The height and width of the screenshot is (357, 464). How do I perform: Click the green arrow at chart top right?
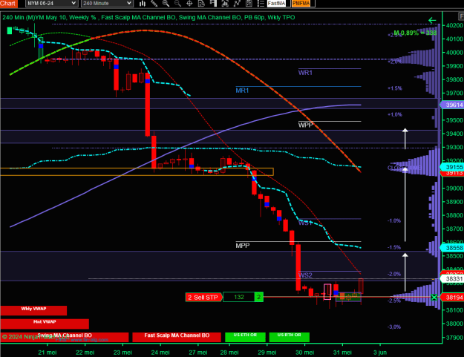click(x=432, y=20)
